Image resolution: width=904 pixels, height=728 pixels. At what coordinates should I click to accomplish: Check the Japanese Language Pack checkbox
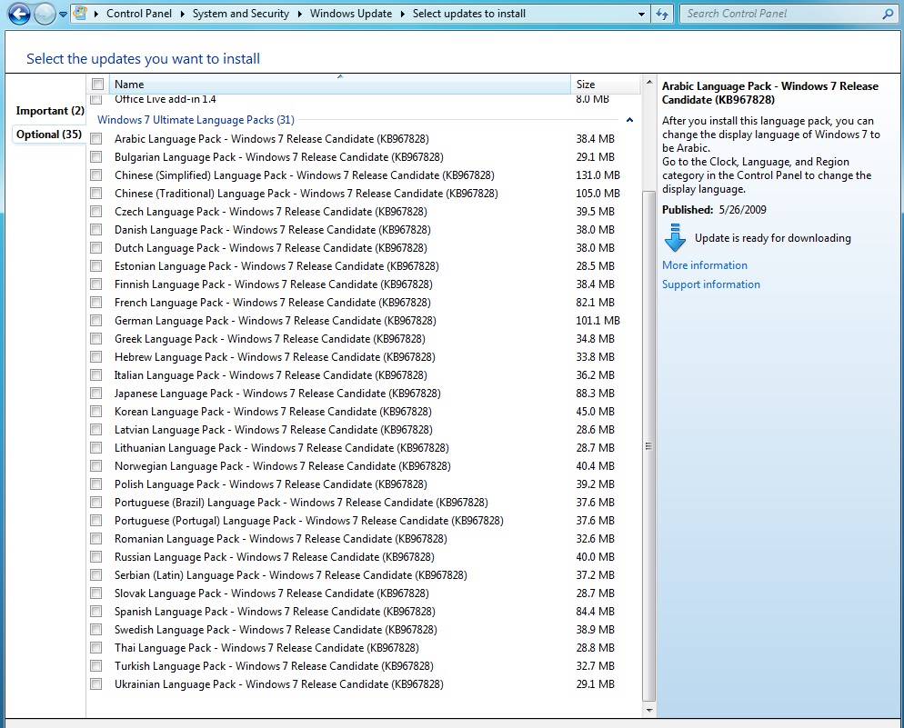pos(96,394)
